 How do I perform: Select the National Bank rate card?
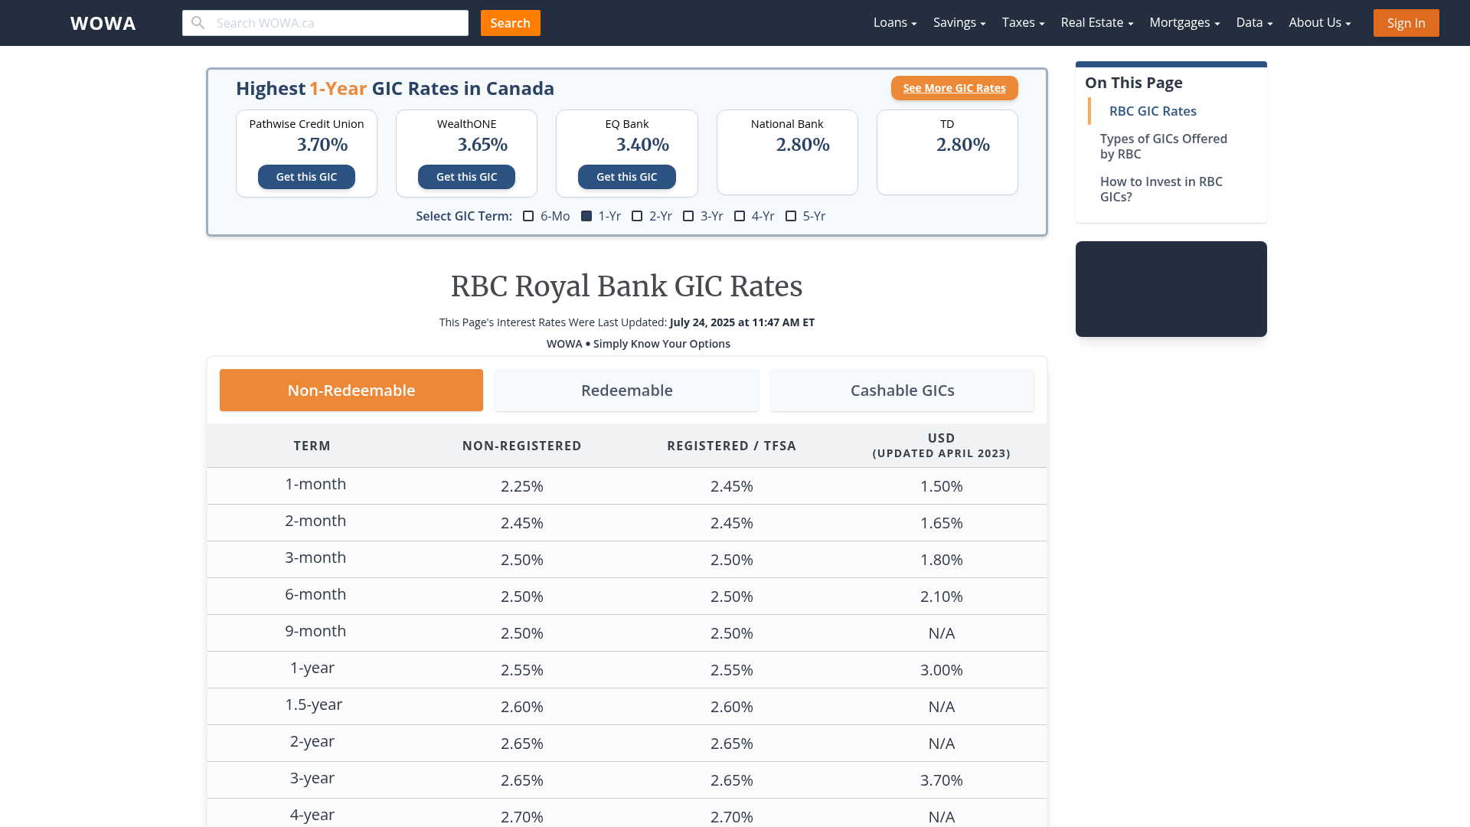[787, 152]
